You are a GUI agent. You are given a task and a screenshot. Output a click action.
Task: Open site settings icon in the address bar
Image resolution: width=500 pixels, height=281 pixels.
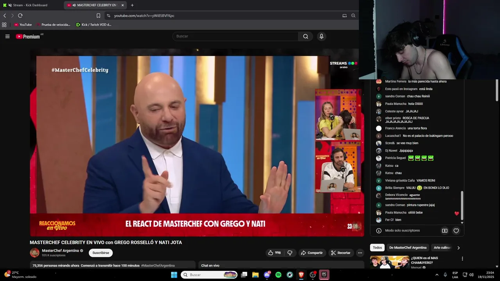point(109,16)
